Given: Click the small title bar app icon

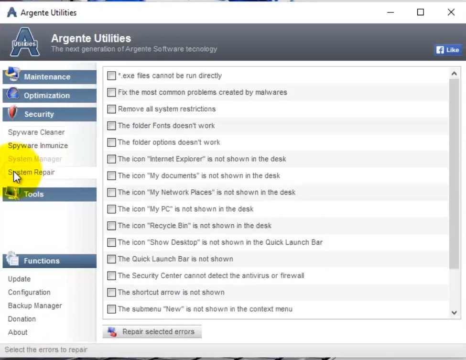Looking at the screenshot, I should point(12,12).
